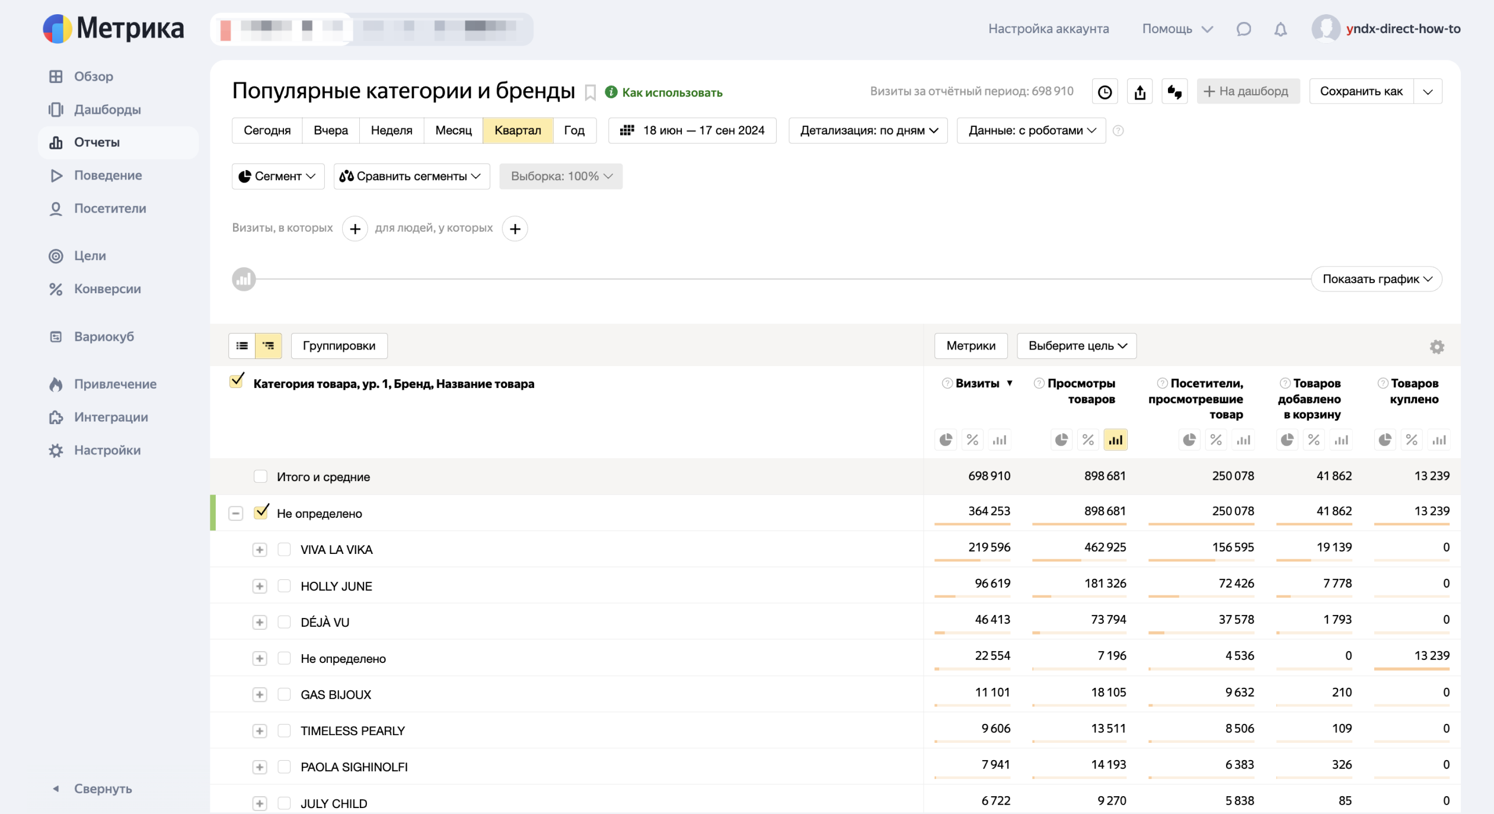This screenshot has height=814, width=1494.
Task: Click the Группировки button
Action: pyautogui.click(x=339, y=346)
